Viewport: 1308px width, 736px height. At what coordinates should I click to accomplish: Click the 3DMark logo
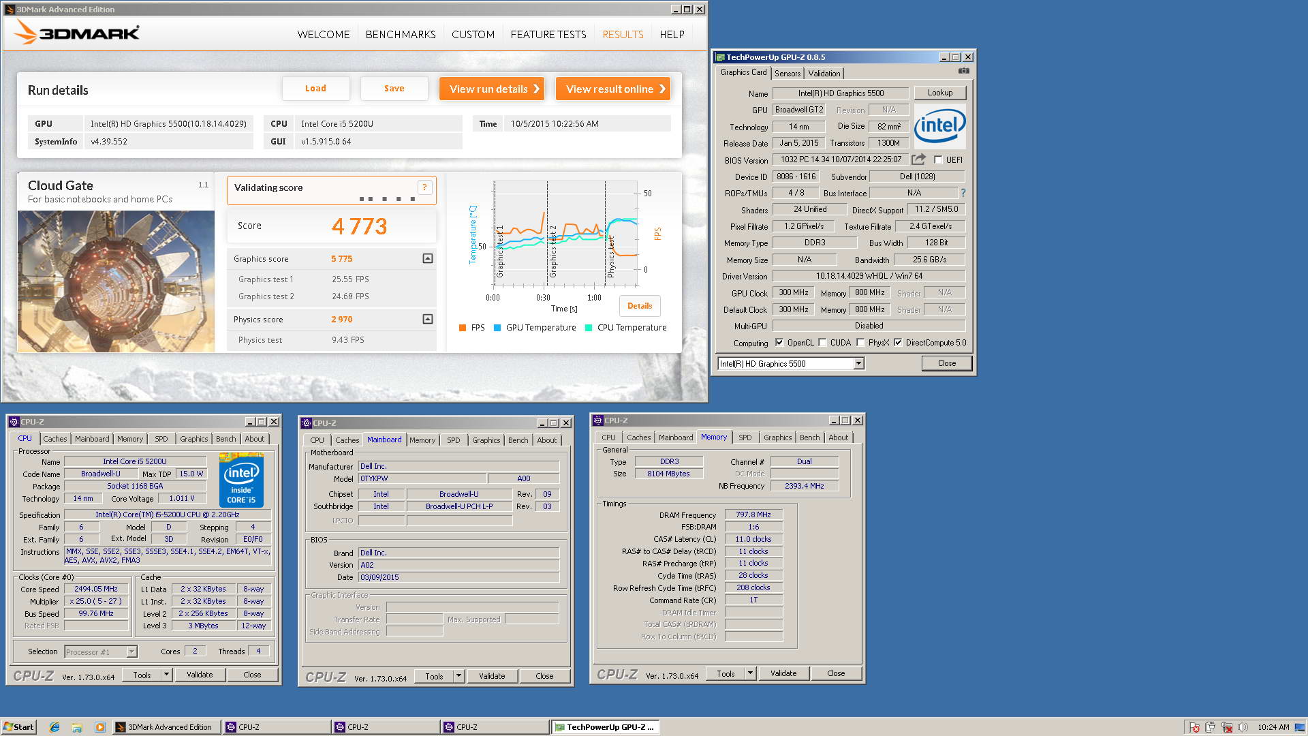[76, 32]
